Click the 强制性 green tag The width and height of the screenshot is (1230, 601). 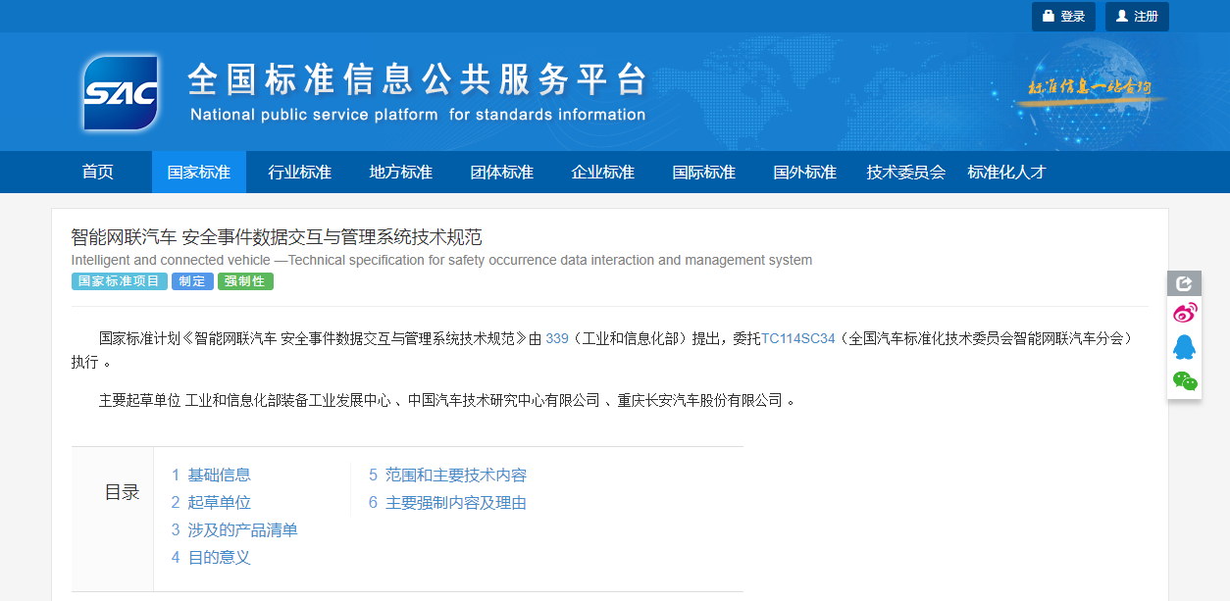pyautogui.click(x=245, y=281)
